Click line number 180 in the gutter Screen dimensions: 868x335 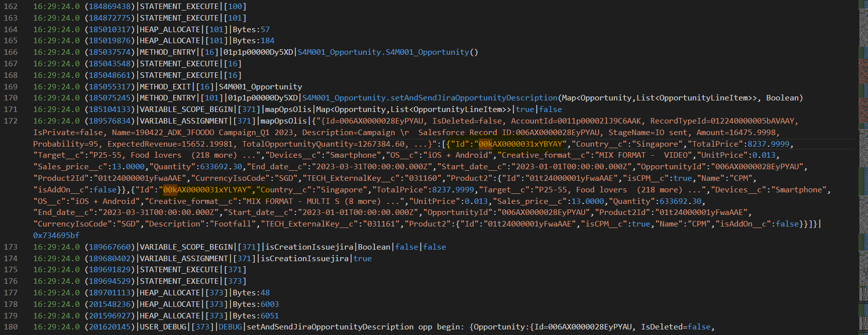tap(11, 327)
